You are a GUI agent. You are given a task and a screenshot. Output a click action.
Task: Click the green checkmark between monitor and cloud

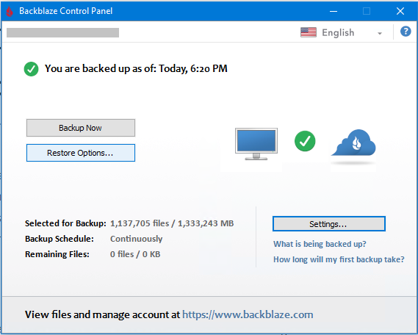click(305, 141)
